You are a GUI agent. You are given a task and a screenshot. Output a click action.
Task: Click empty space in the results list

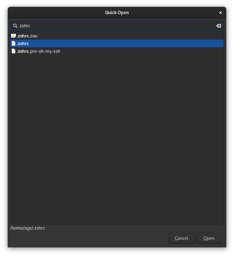[x=117, y=139]
